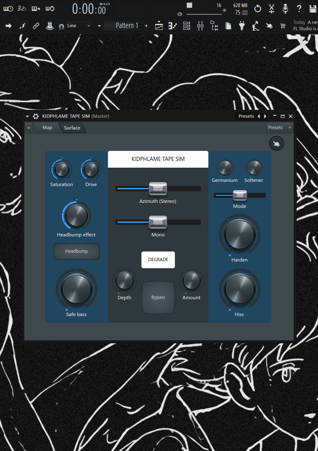This screenshot has width=318, height=451.
Task: Click the auto-scroll curved arrow icon
Action: 22,26
